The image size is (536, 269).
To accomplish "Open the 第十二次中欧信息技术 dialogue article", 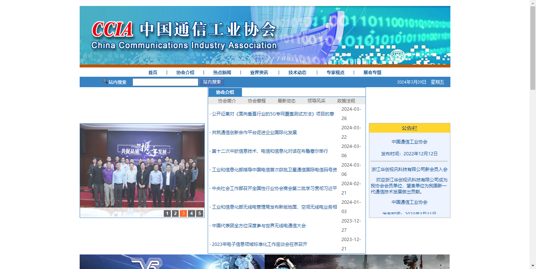I will [x=270, y=151].
